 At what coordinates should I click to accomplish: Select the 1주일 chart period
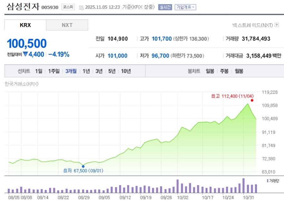click(54, 71)
